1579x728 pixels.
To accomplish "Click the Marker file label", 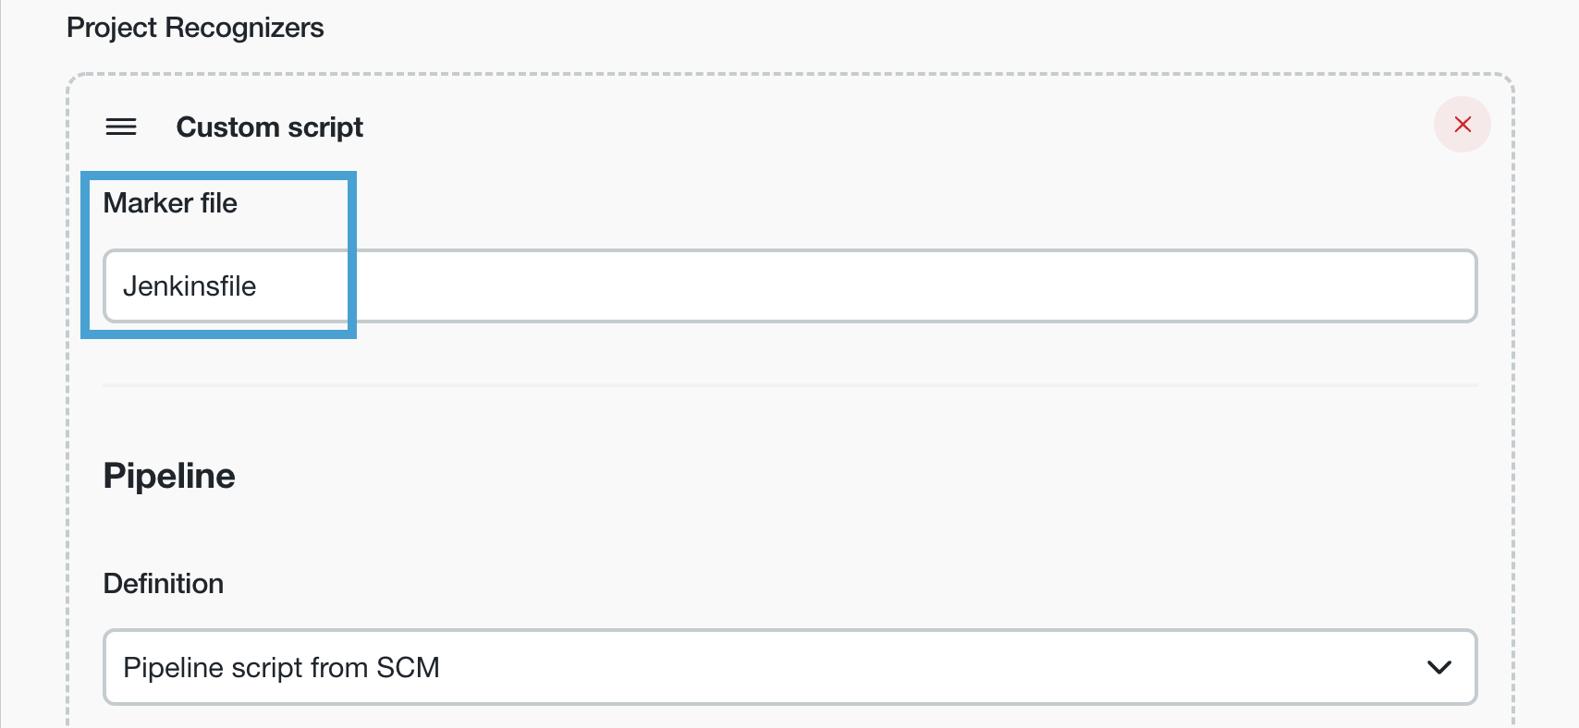I will coord(170,203).
